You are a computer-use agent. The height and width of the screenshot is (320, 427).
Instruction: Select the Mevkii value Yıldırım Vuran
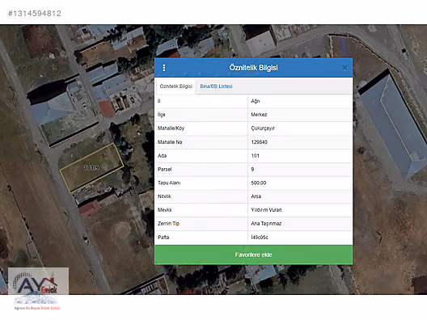pos(266,210)
